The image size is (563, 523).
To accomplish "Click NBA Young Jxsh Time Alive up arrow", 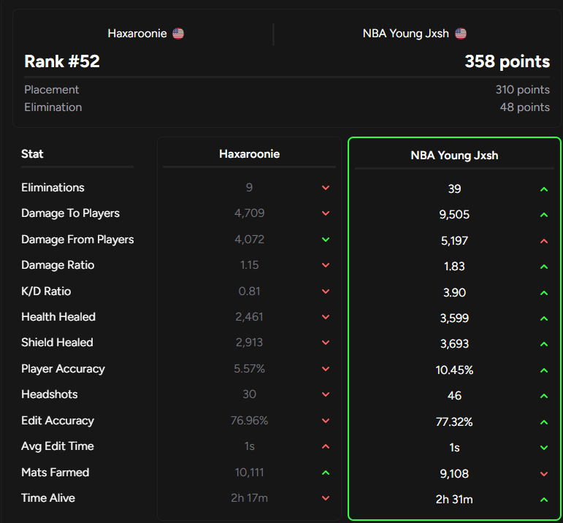I will (x=544, y=500).
